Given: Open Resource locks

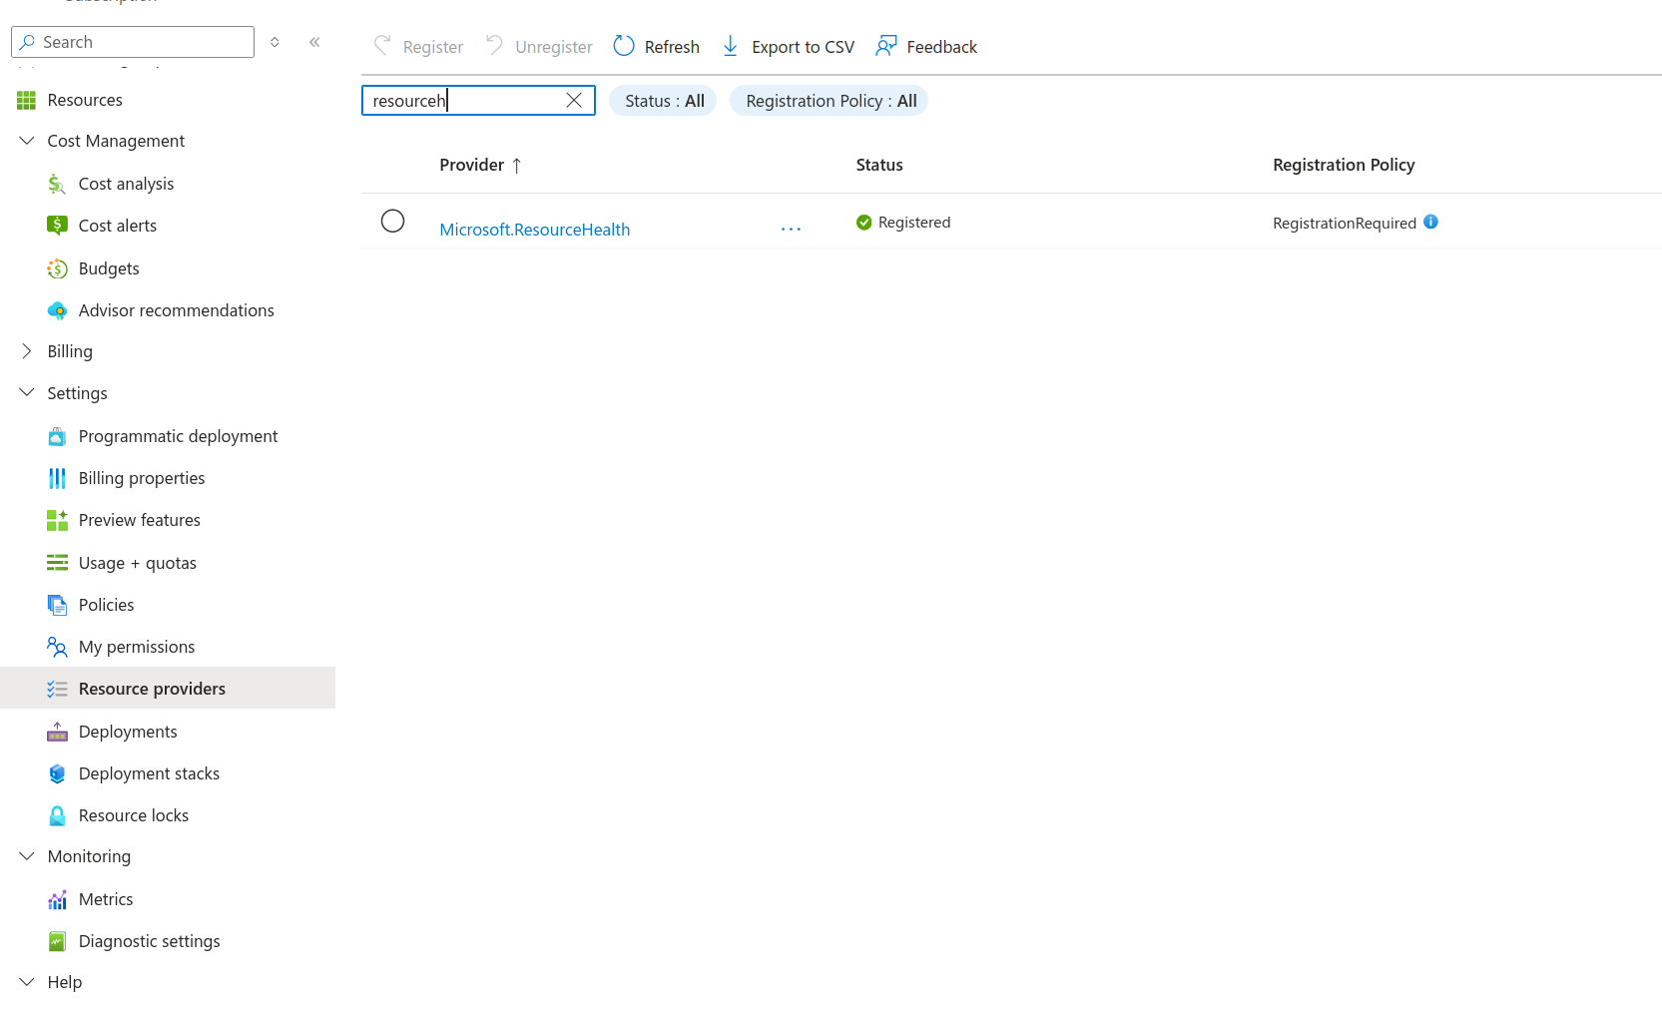Looking at the screenshot, I should (x=134, y=815).
